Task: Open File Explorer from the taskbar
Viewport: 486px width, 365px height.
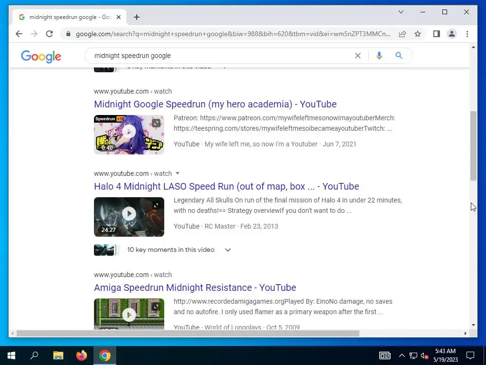Action: 58,355
